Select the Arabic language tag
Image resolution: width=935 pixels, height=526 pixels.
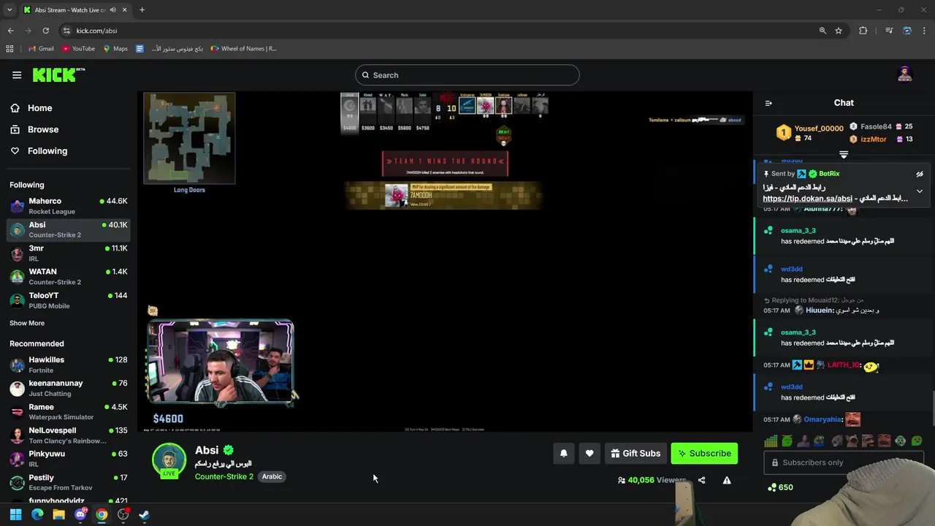pos(272,476)
